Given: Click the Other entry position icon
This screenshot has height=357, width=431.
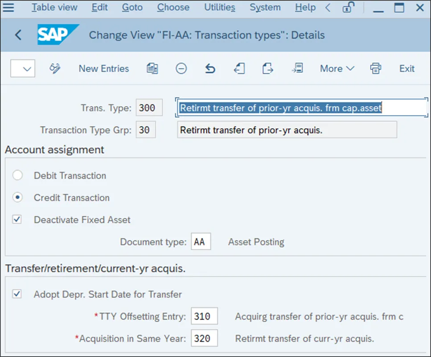Looking at the screenshot, I should [297, 68].
